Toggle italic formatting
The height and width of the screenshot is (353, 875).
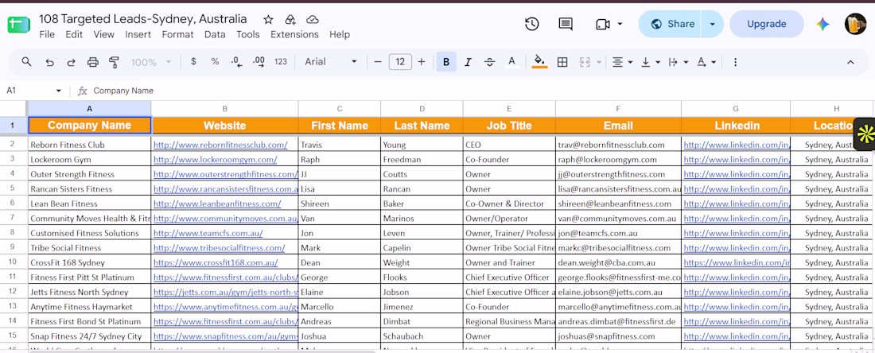468,62
